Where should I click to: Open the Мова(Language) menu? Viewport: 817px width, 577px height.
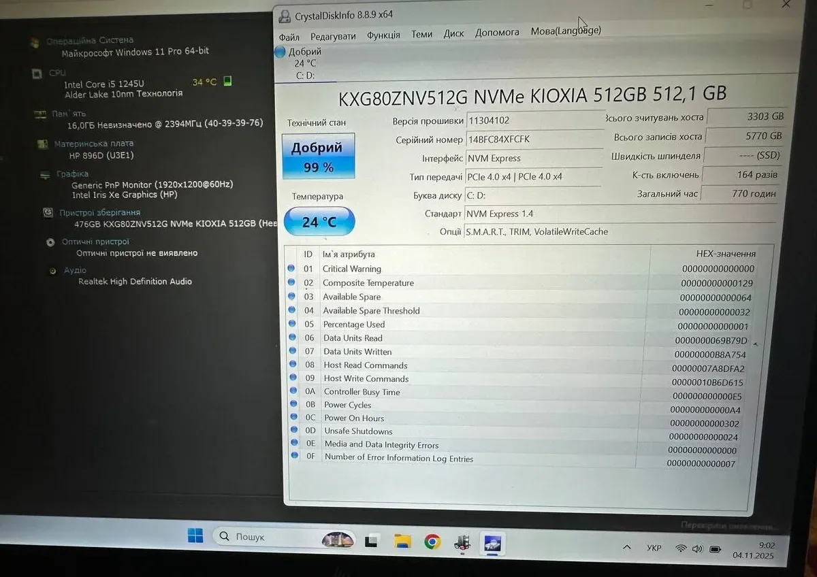566,31
